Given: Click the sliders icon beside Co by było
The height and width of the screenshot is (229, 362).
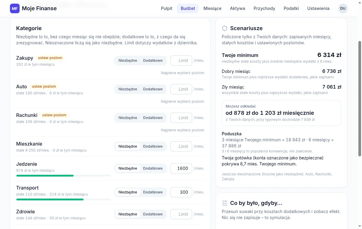Looking at the screenshot, I should click(224, 203).
